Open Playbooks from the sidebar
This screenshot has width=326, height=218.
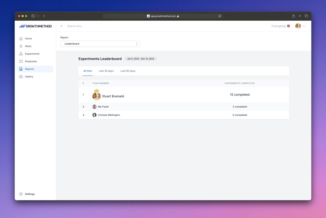[35, 61]
